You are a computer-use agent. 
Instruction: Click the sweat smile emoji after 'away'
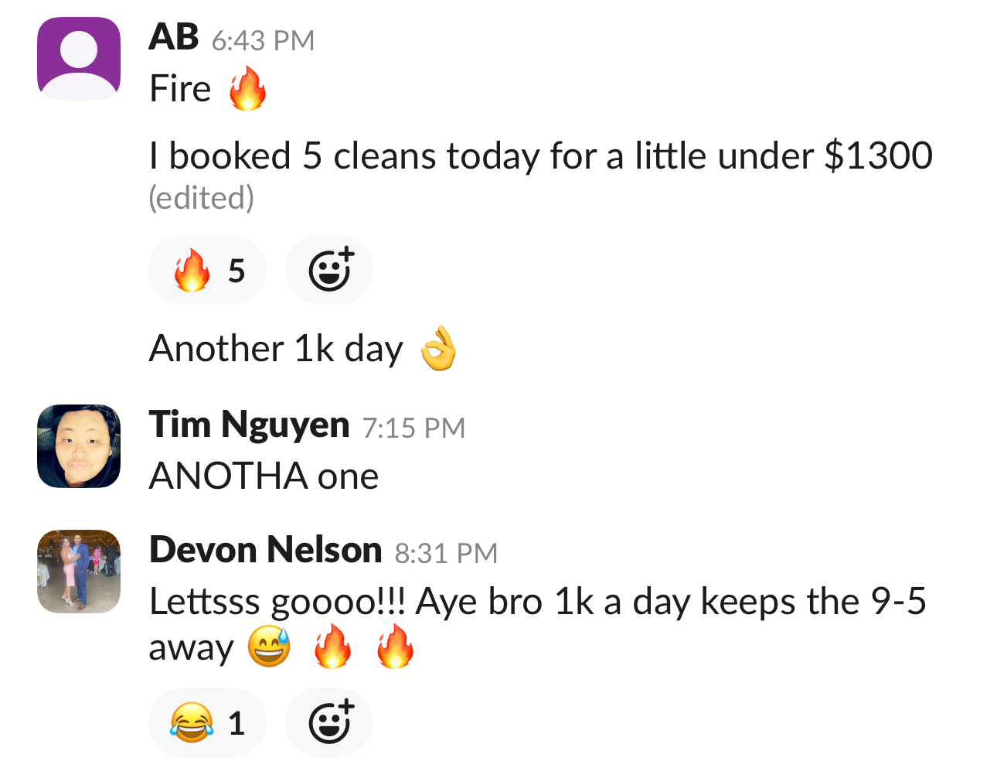[269, 647]
